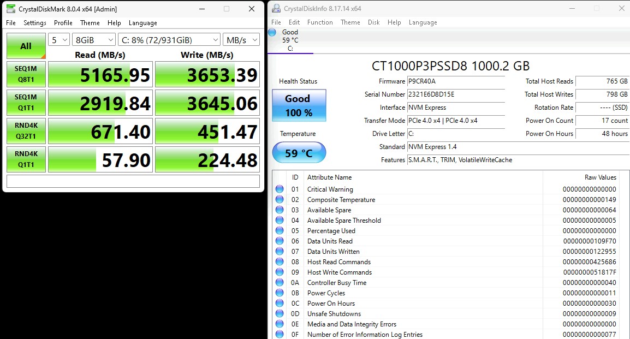Click the status orb for Controller Busy Time
630x339 pixels.
click(x=280, y=283)
